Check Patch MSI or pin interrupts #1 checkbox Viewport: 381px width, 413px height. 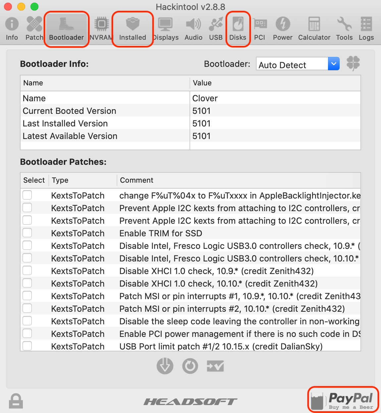click(x=27, y=296)
